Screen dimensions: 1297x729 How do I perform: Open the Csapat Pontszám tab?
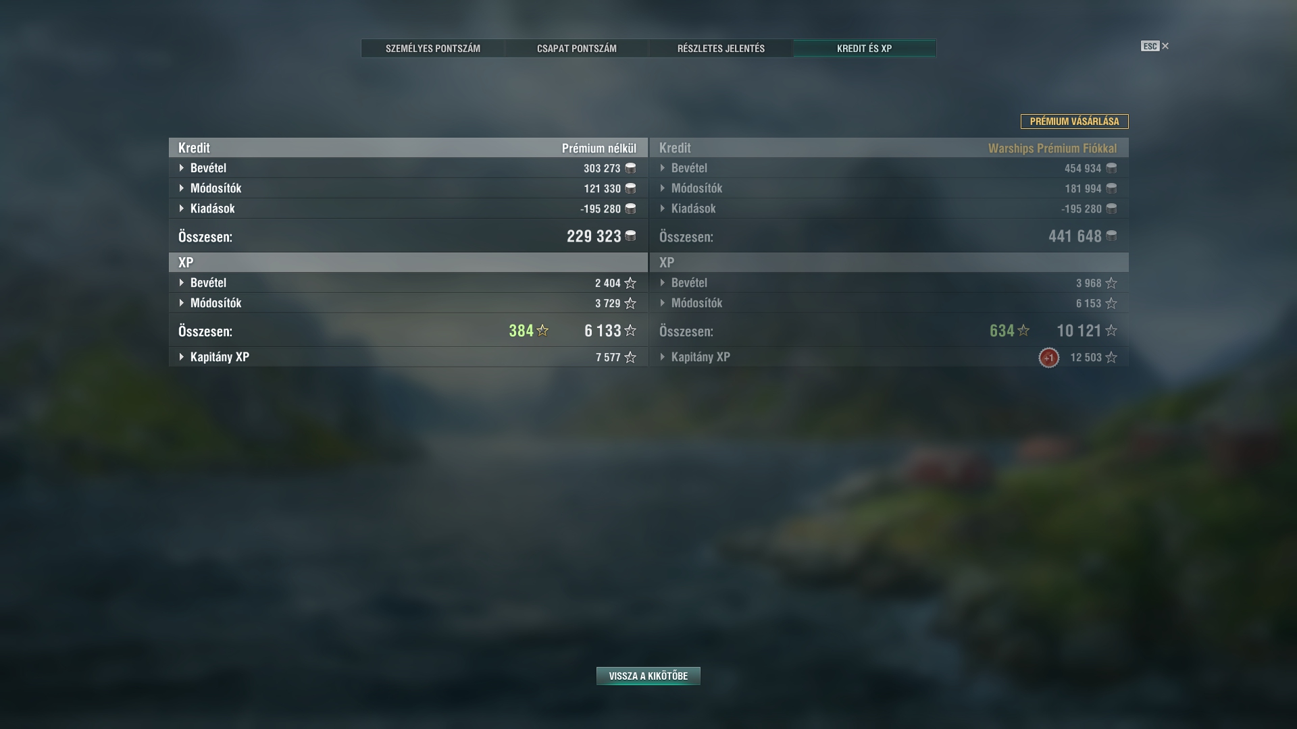tap(577, 48)
